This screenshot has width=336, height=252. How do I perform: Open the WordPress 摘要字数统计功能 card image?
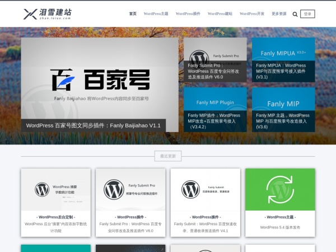click(55, 189)
